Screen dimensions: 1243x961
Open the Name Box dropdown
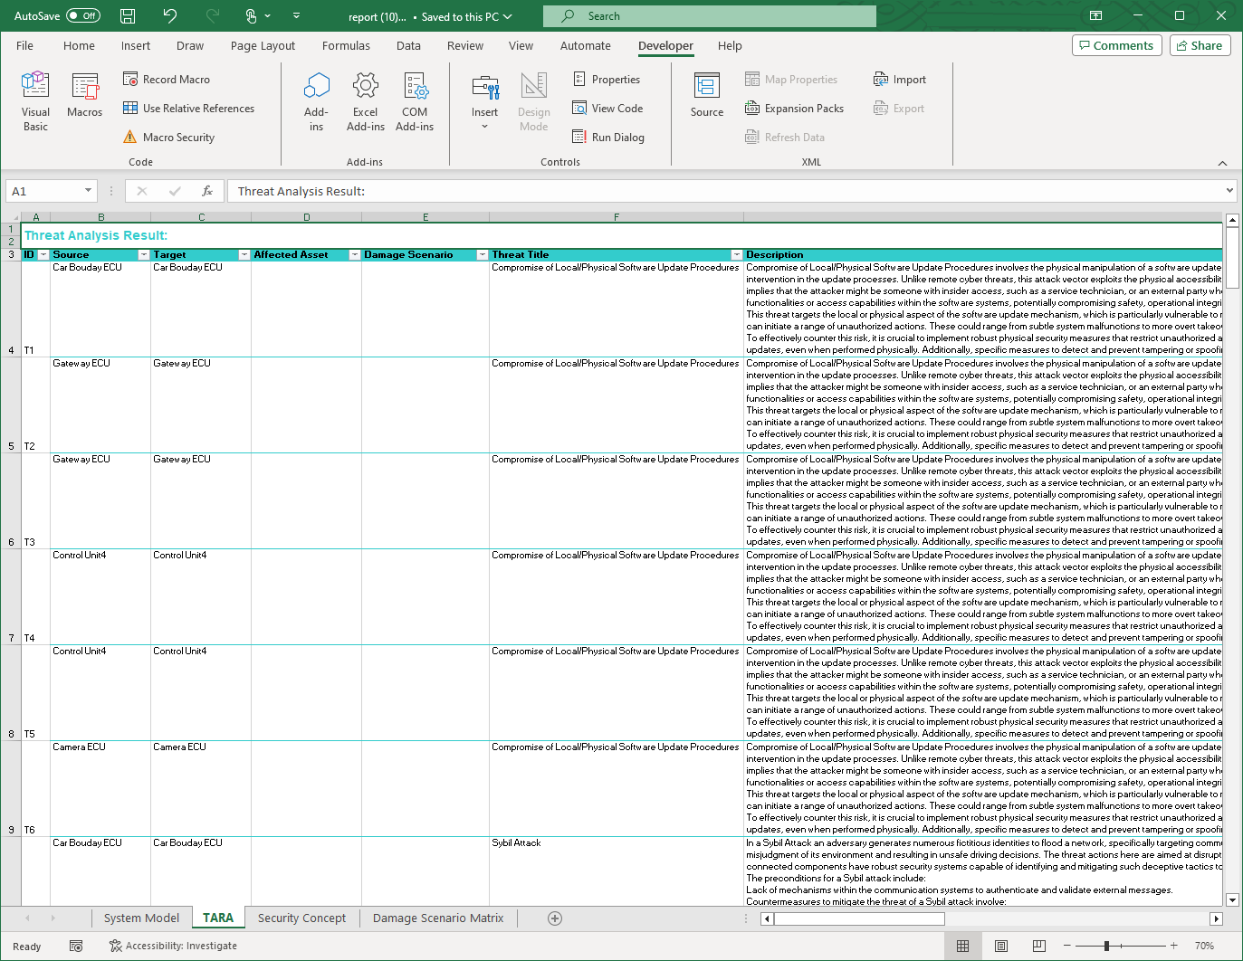click(x=88, y=191)
